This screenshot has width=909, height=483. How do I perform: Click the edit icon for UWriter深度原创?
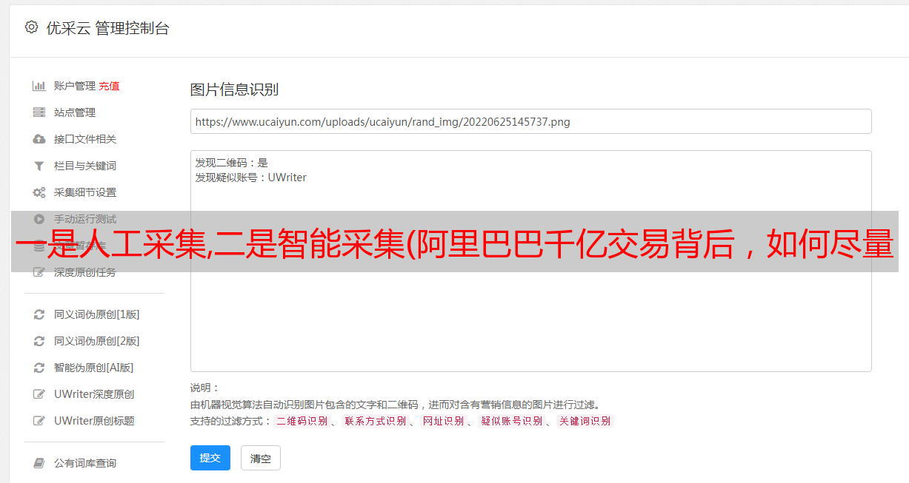[x=39, y=394]
